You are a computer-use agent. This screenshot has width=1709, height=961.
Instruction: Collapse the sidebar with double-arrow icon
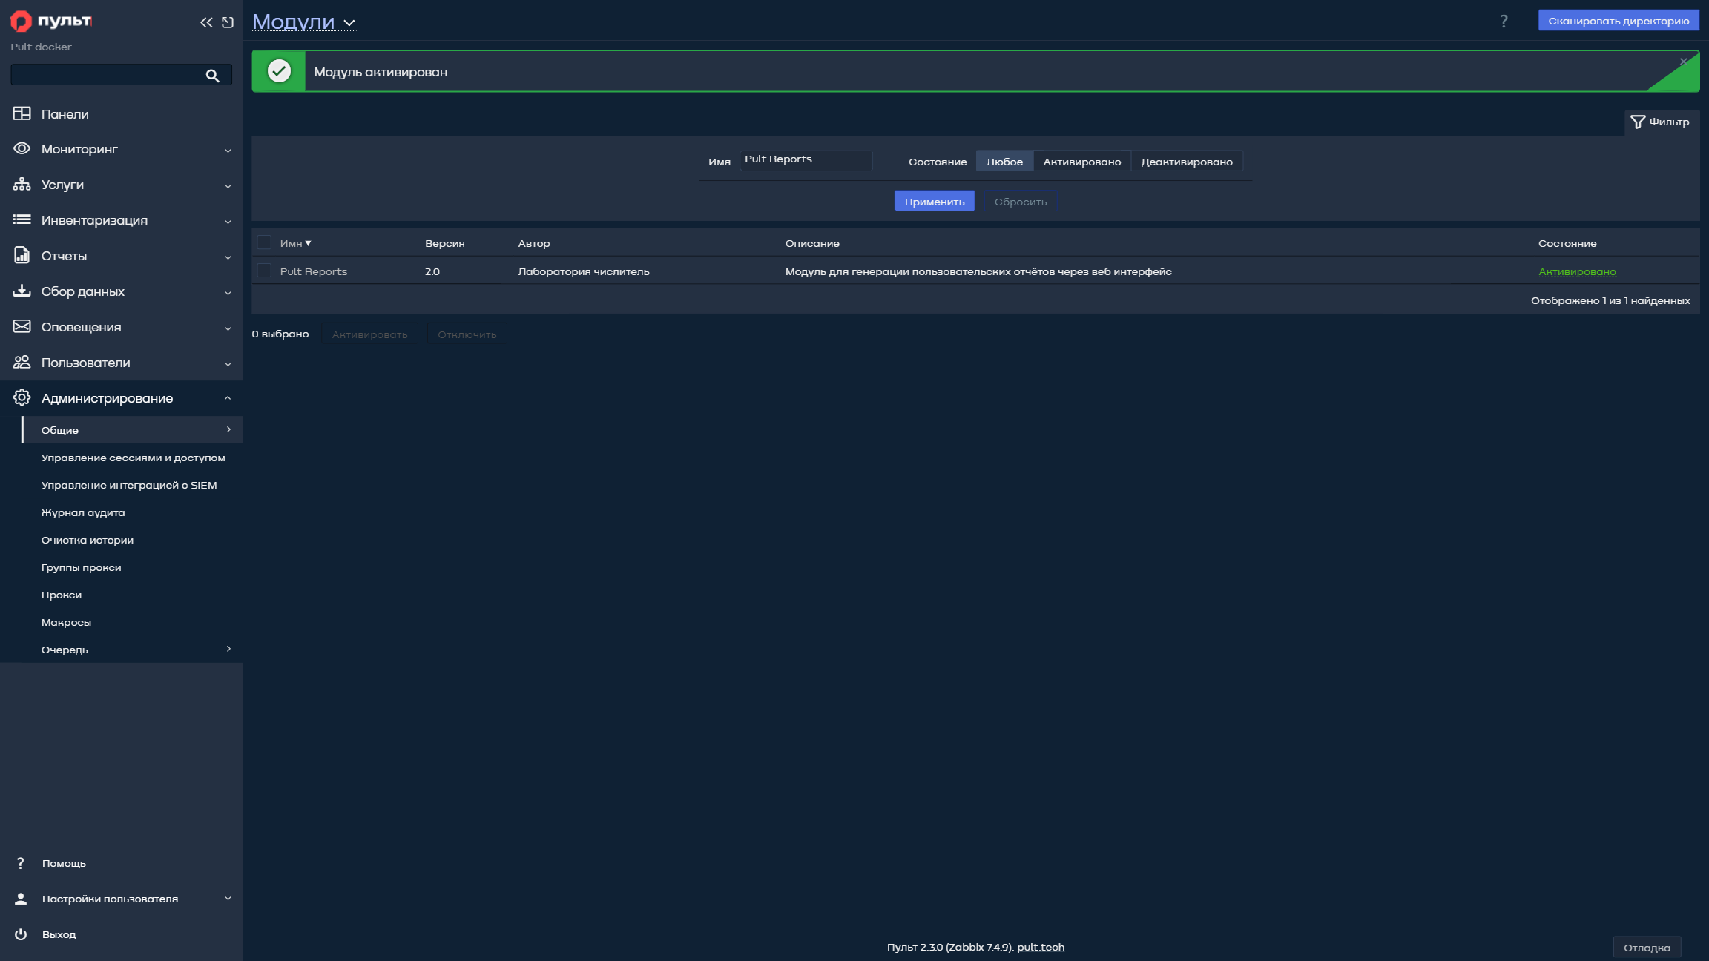206,22
